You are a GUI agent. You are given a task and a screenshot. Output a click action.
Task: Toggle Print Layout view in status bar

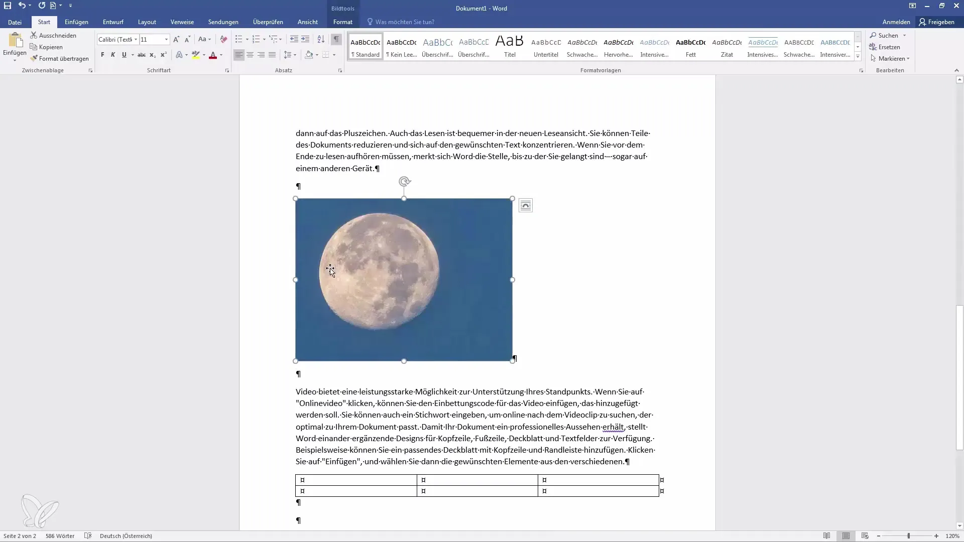tap(846, 536)
